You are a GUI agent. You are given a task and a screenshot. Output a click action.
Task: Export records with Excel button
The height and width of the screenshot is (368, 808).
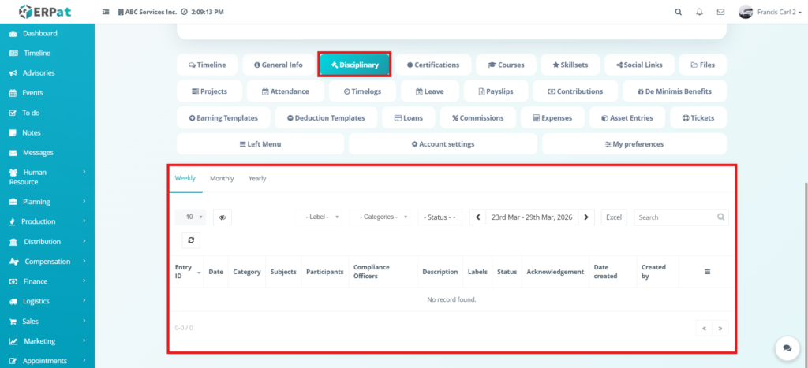click(x=614, y=217)
